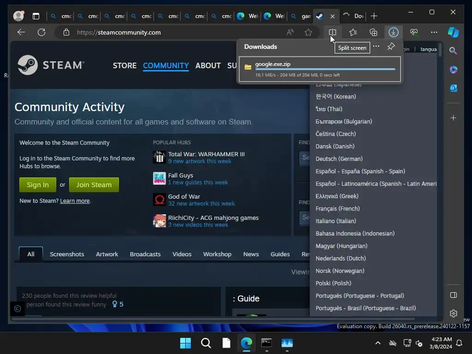Viewport: 472px width, 354px height.
Task: Click the address bar URL
Action: coord(118,32)
